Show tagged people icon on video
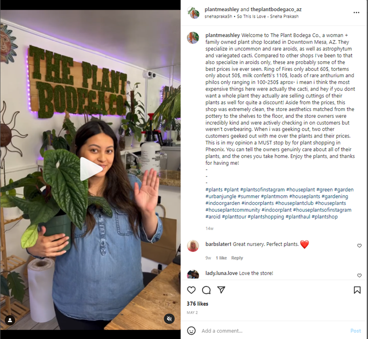This screenshot has height=339, width=368. [x=10, y=320]
